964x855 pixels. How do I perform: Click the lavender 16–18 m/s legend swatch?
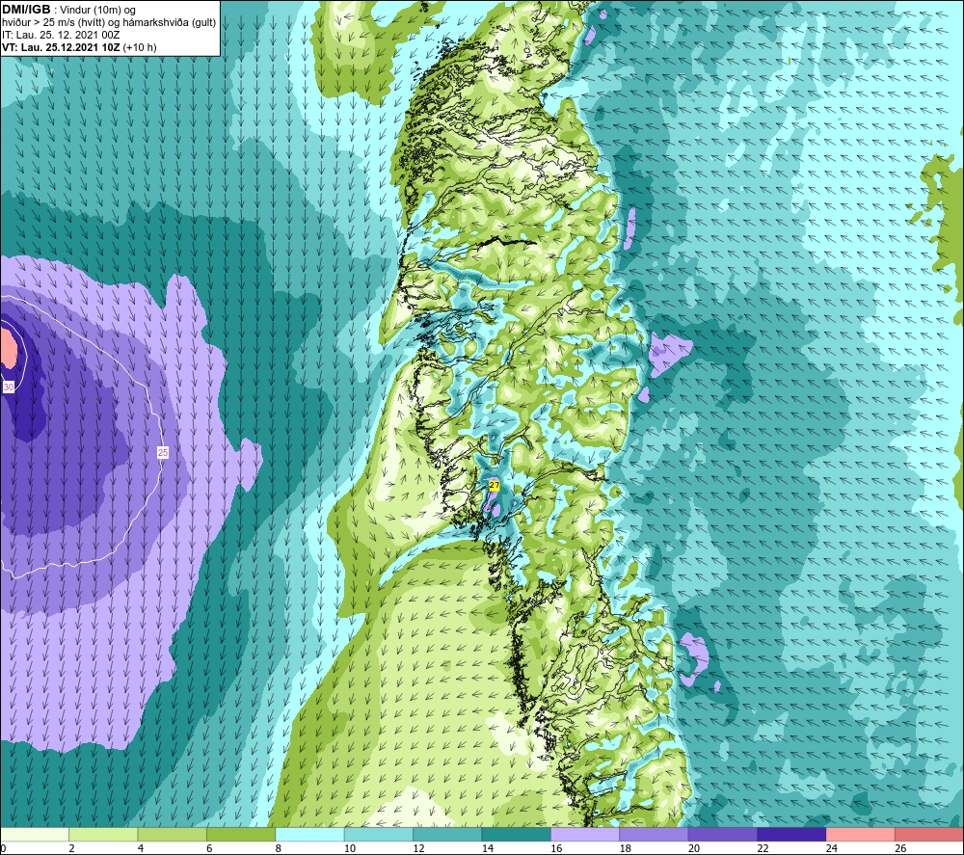(585, 834)
